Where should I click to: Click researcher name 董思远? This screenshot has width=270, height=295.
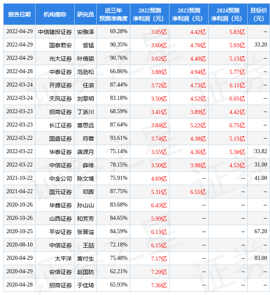[x=86, y=125]
